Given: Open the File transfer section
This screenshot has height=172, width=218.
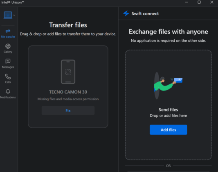Looking at the screenshot, I should [8, 33].
